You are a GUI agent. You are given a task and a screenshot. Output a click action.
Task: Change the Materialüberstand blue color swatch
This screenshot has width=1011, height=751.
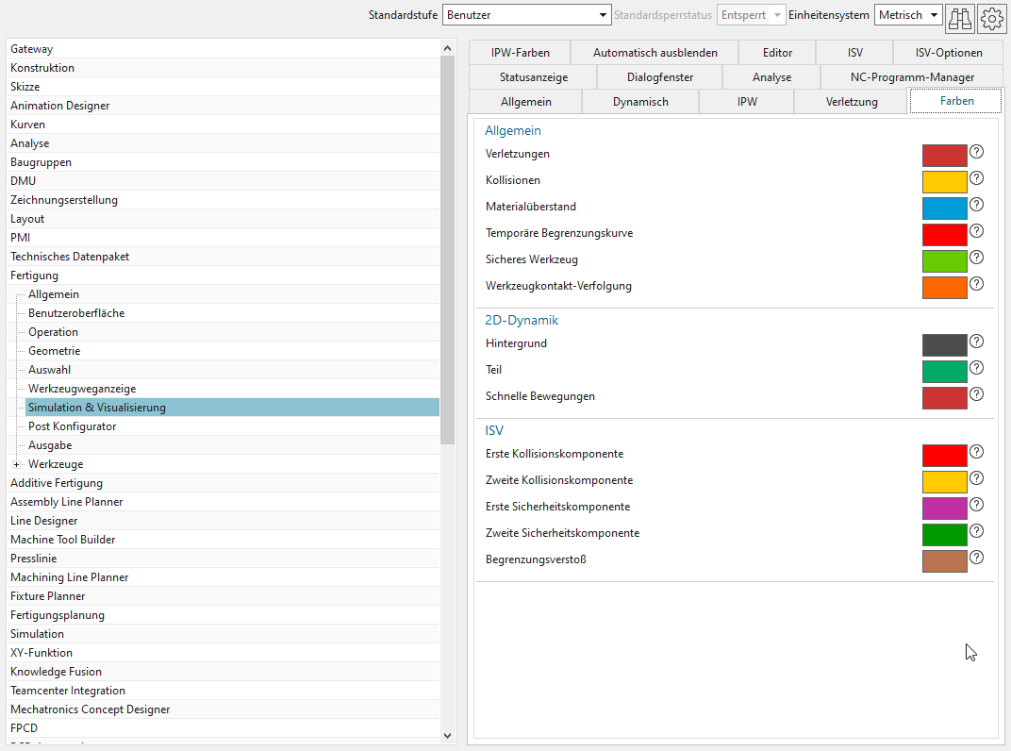tap(945, 209)
